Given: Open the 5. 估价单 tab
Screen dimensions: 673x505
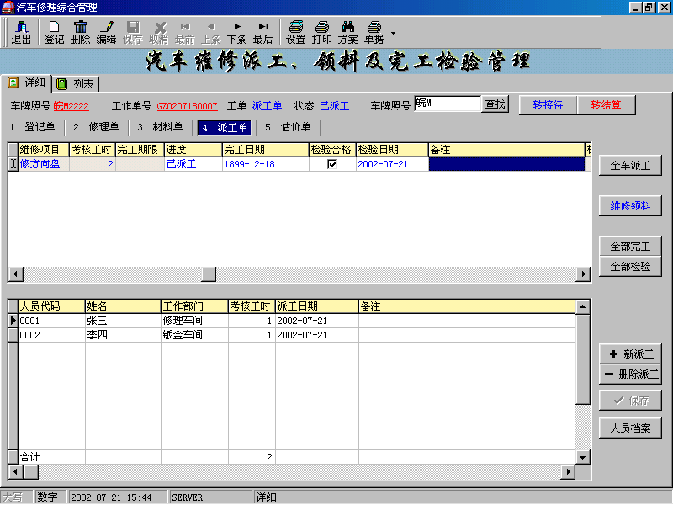Looking at the screenshot, I should point(288,127).
